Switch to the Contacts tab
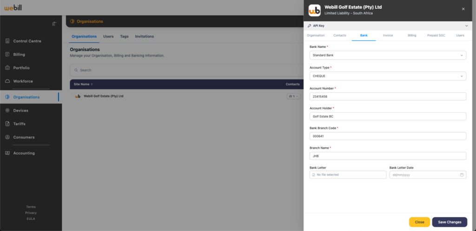Screen dimensions: 476x231 tap(340, 35)
